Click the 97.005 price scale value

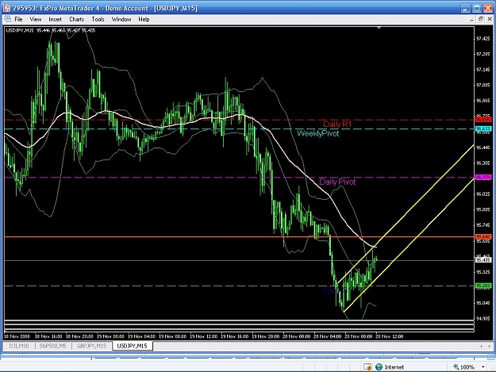[483, 85]
